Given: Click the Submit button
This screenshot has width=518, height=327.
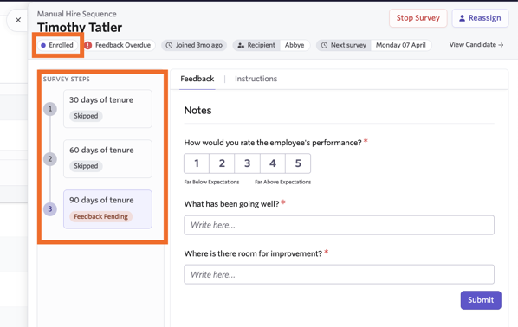Looking at the screenshot, I should click(481, 300).
